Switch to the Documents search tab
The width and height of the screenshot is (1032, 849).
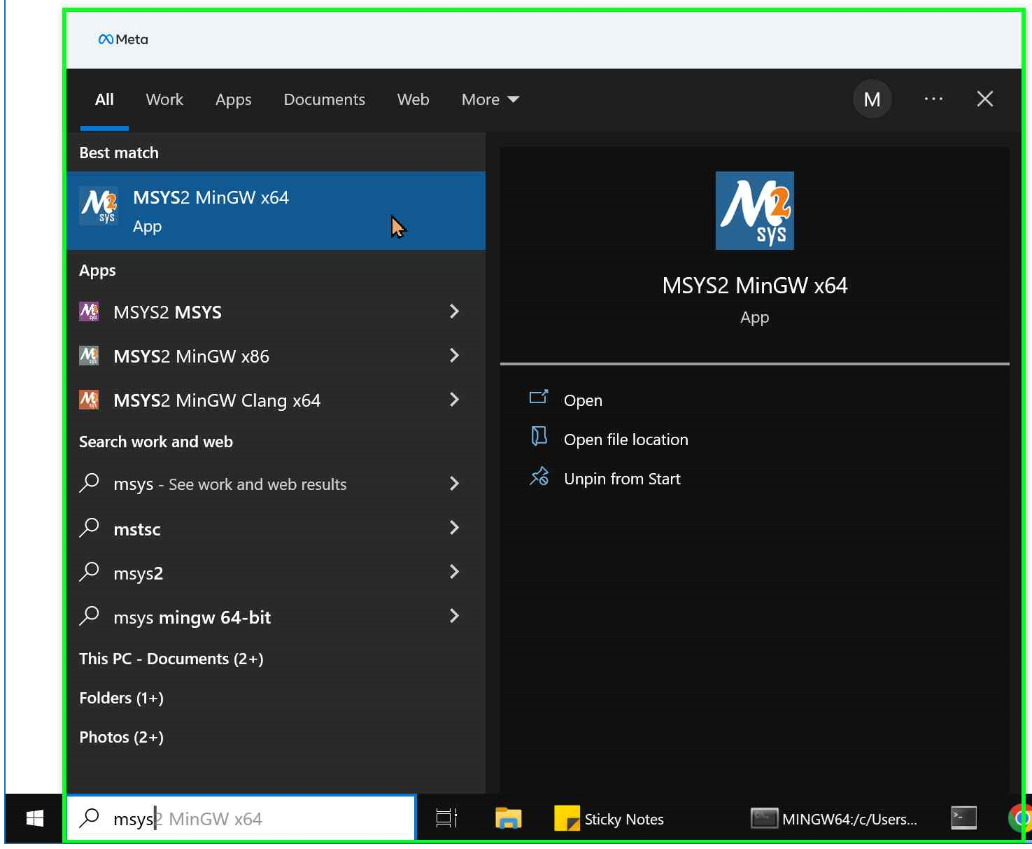[324, 99]
